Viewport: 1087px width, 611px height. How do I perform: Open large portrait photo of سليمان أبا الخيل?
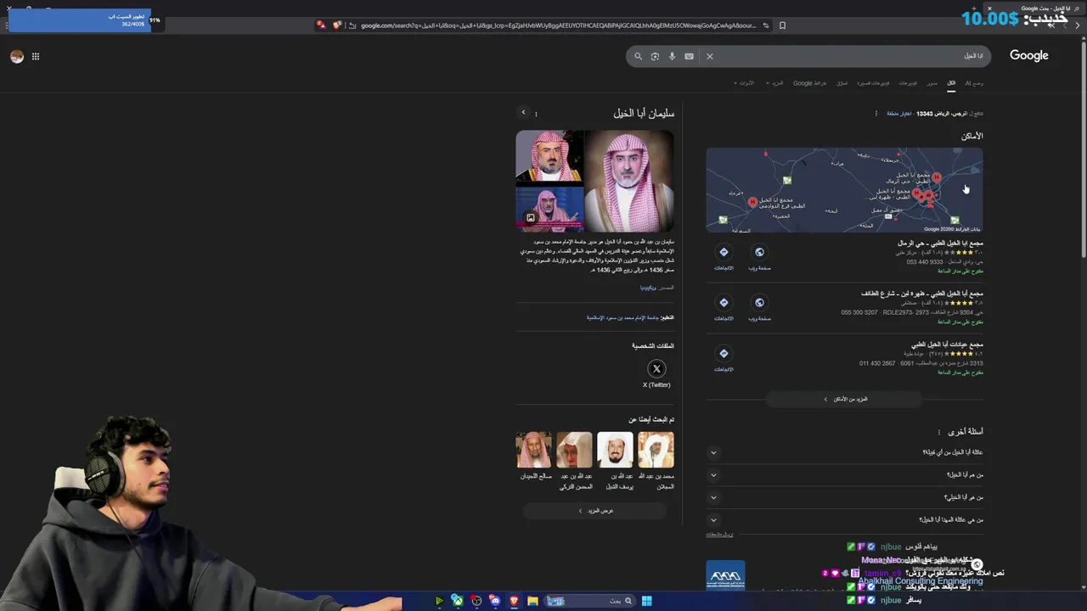point(629,181)
